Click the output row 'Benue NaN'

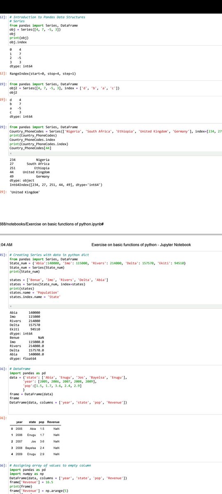click(27, 338)
